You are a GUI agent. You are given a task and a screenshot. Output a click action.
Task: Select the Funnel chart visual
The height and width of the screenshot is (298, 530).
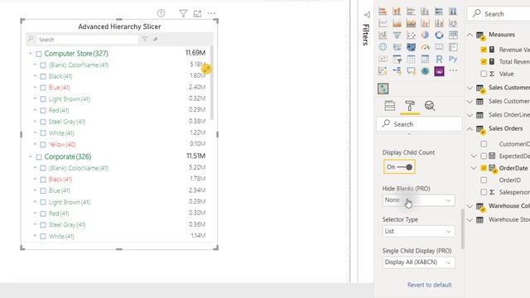coord(397,35)
